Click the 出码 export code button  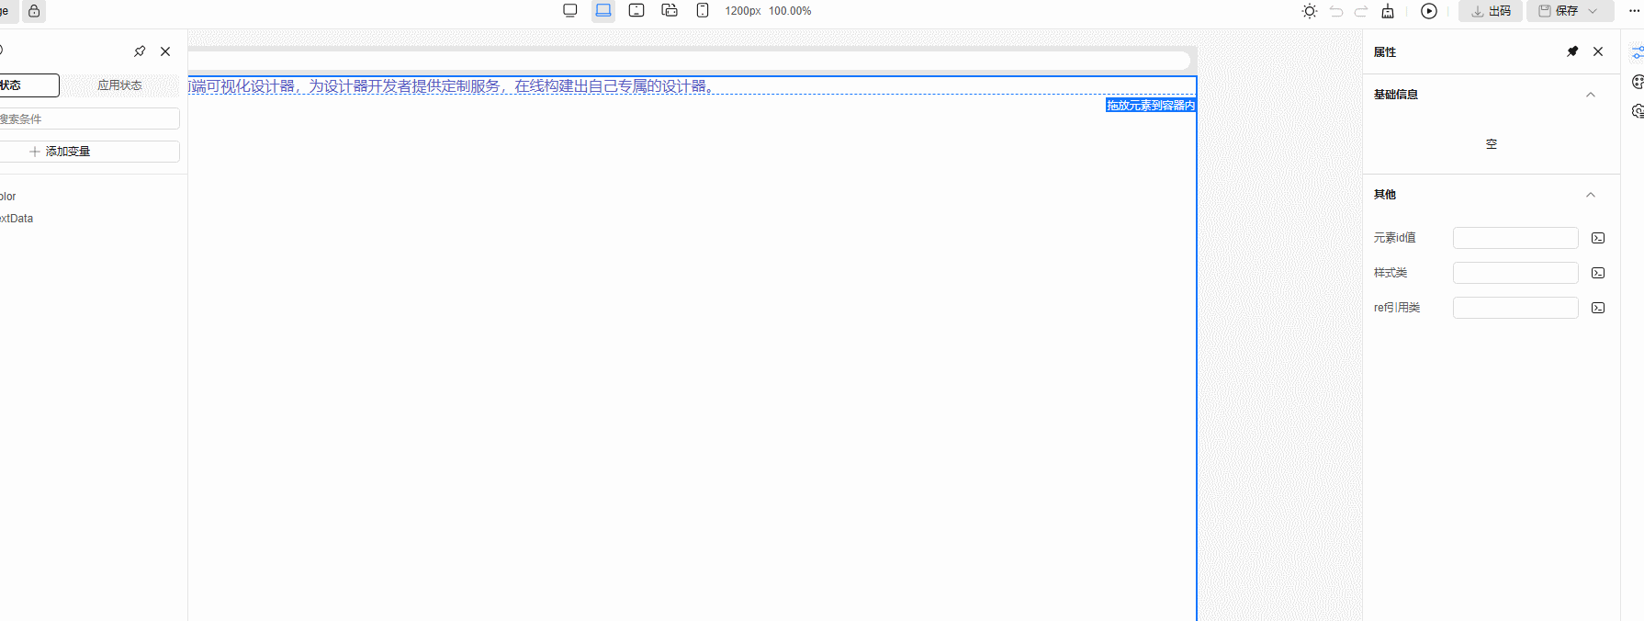(1491, 11)
